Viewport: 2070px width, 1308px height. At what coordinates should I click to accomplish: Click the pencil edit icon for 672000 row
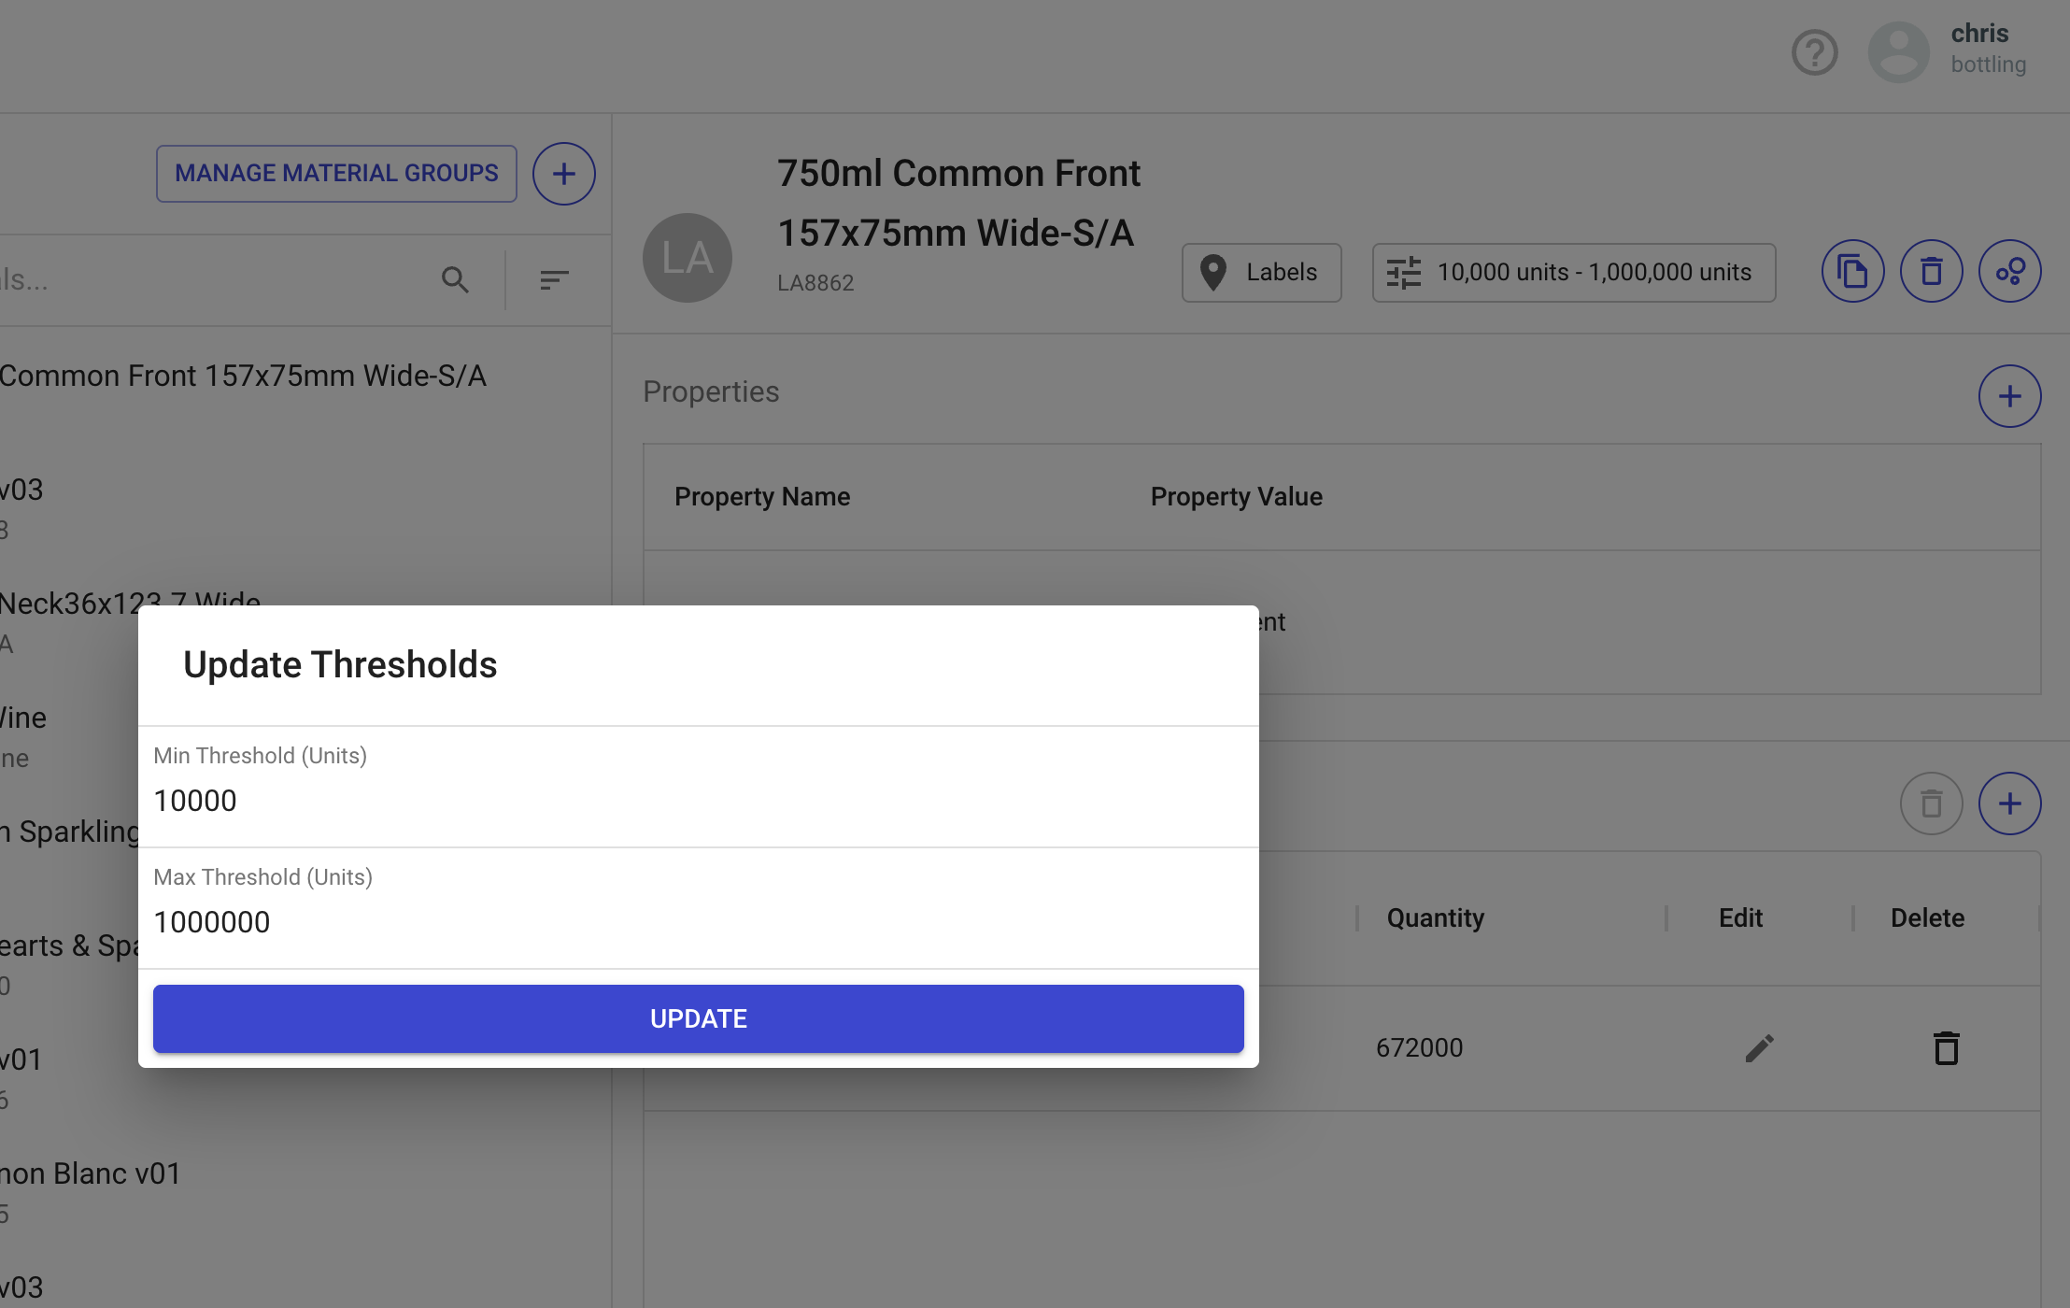point(1759,1048)
